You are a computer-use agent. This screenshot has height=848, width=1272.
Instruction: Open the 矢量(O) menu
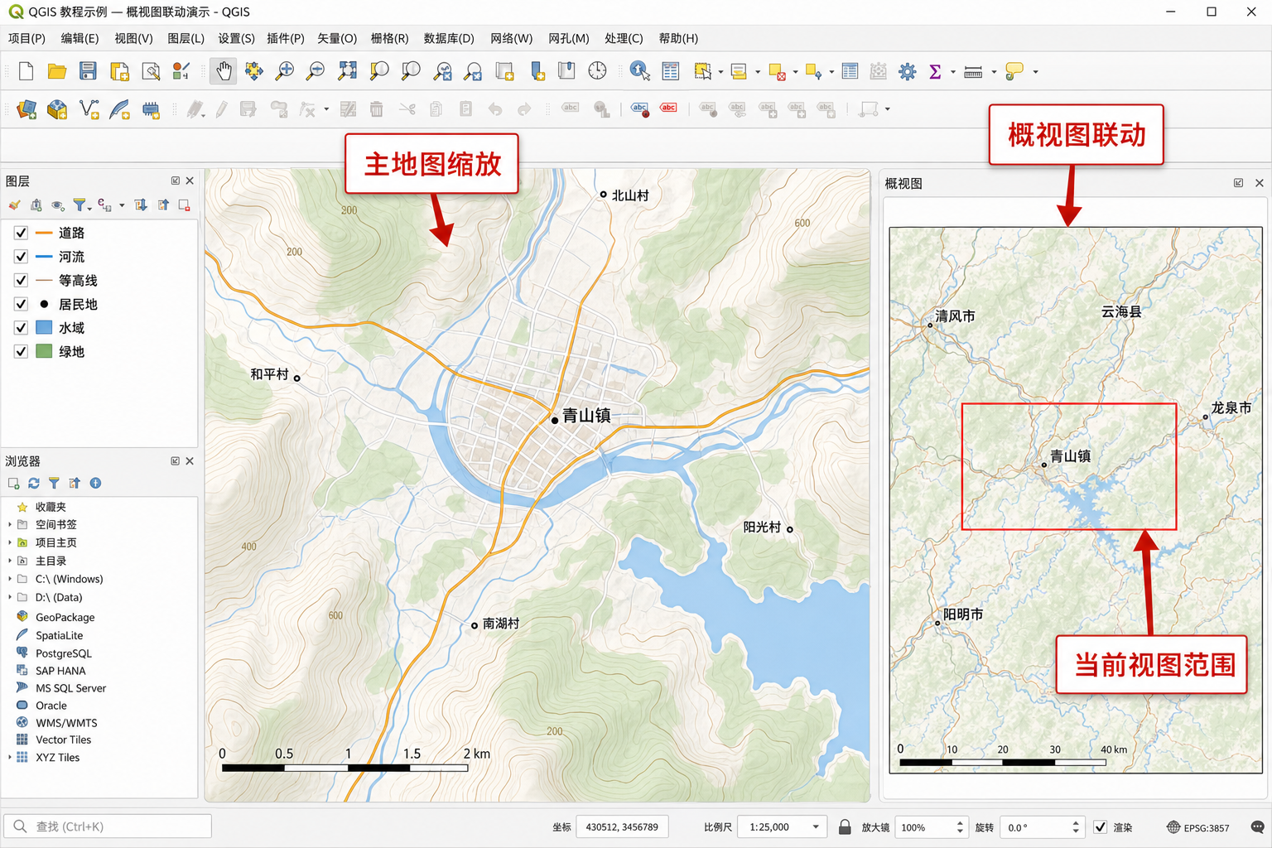point(337,38)
